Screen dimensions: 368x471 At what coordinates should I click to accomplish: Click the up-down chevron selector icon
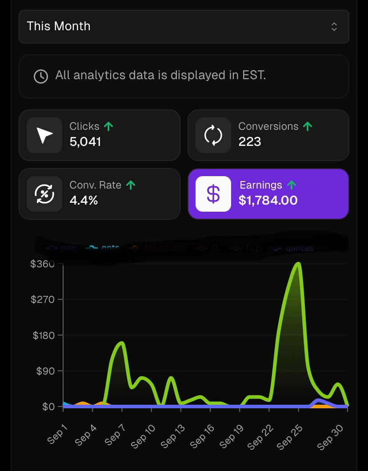334,27
